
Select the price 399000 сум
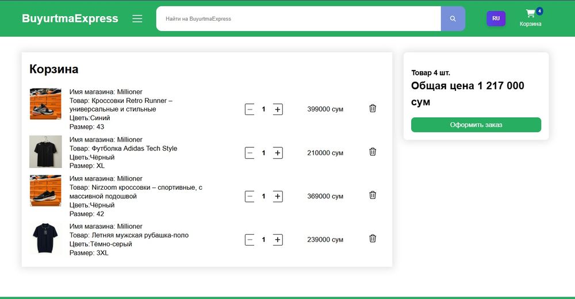pos(325,109)
